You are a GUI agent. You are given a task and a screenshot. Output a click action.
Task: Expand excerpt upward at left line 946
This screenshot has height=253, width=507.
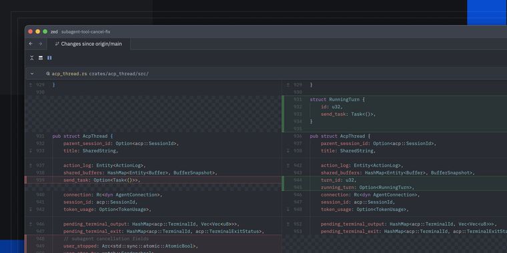[x=31, y=224]
